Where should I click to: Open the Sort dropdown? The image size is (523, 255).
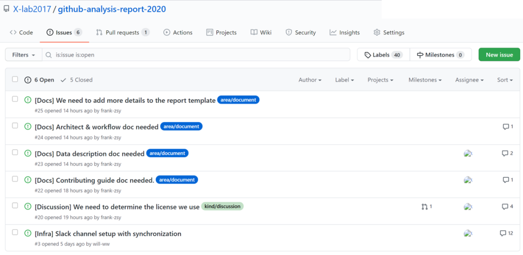505,80
